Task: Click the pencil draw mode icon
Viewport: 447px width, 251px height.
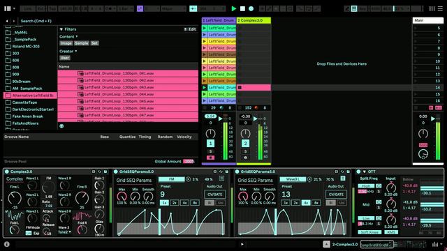Action: point(347,8)
